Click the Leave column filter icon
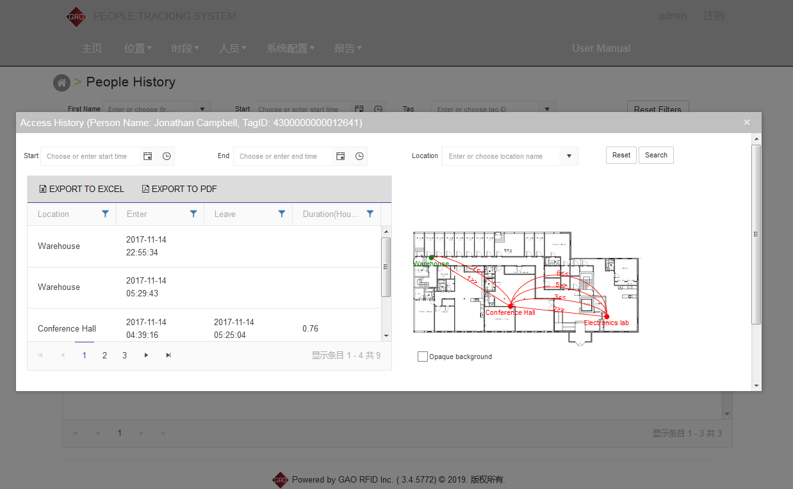Screen dimensions: 793x489 pos(281,214)
